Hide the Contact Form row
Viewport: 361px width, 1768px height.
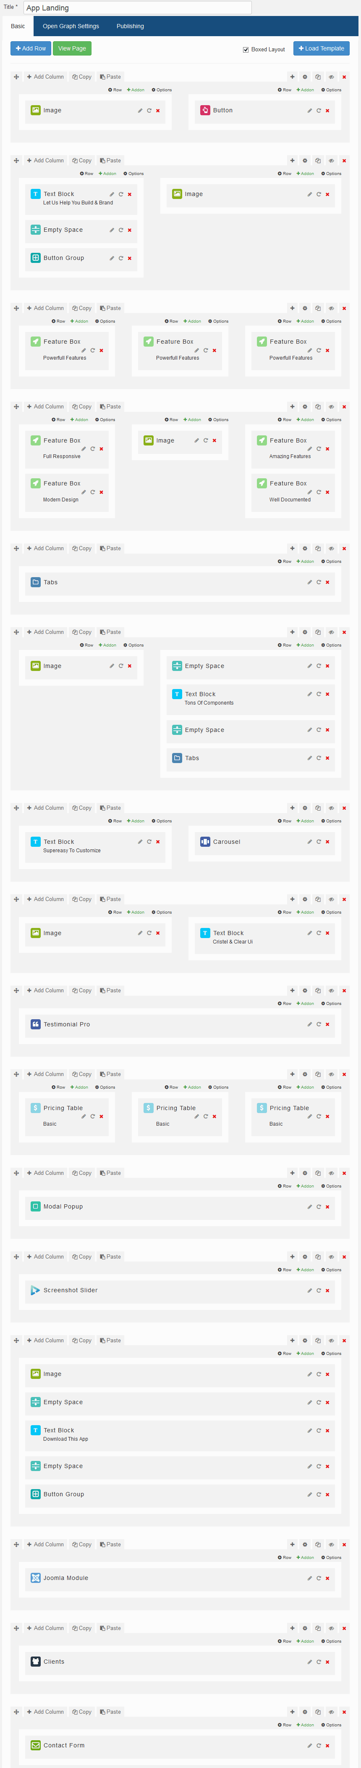(x=332, y=1712)
